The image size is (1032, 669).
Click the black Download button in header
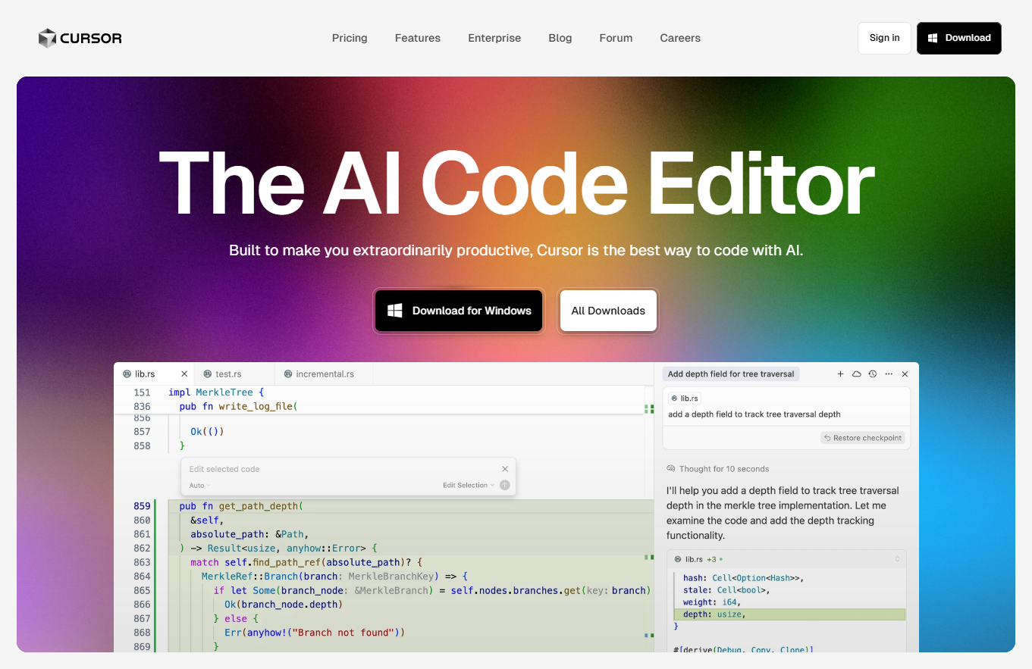point(959,38)
